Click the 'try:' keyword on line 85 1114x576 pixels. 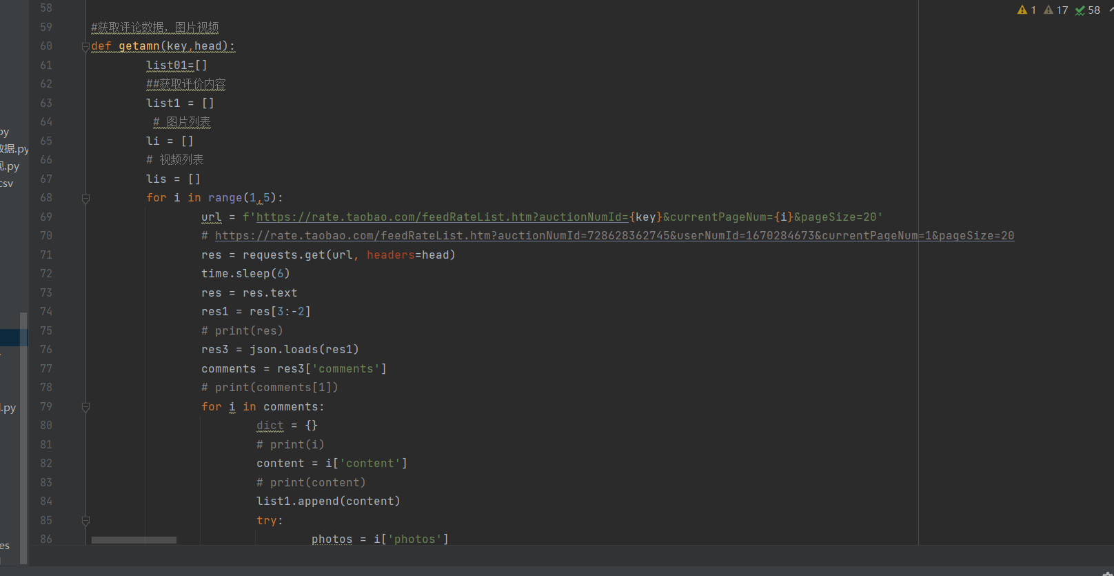(x=270, y=521)
